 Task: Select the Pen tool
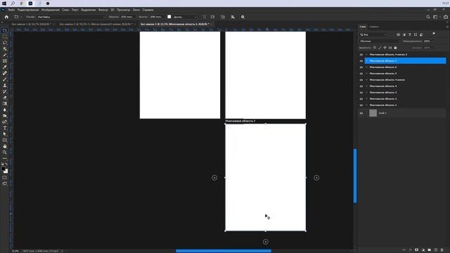[x=5, y=122]
